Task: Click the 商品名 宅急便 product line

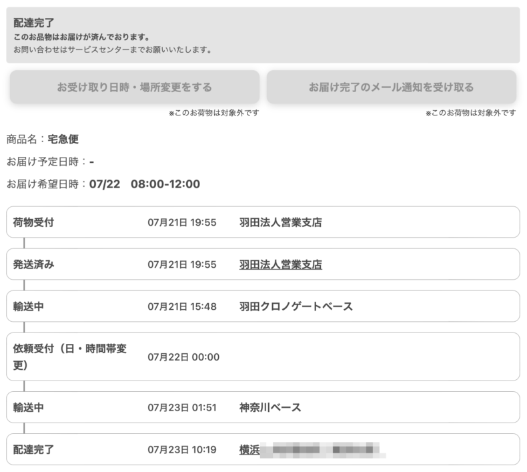Action: tap(47, 140)
